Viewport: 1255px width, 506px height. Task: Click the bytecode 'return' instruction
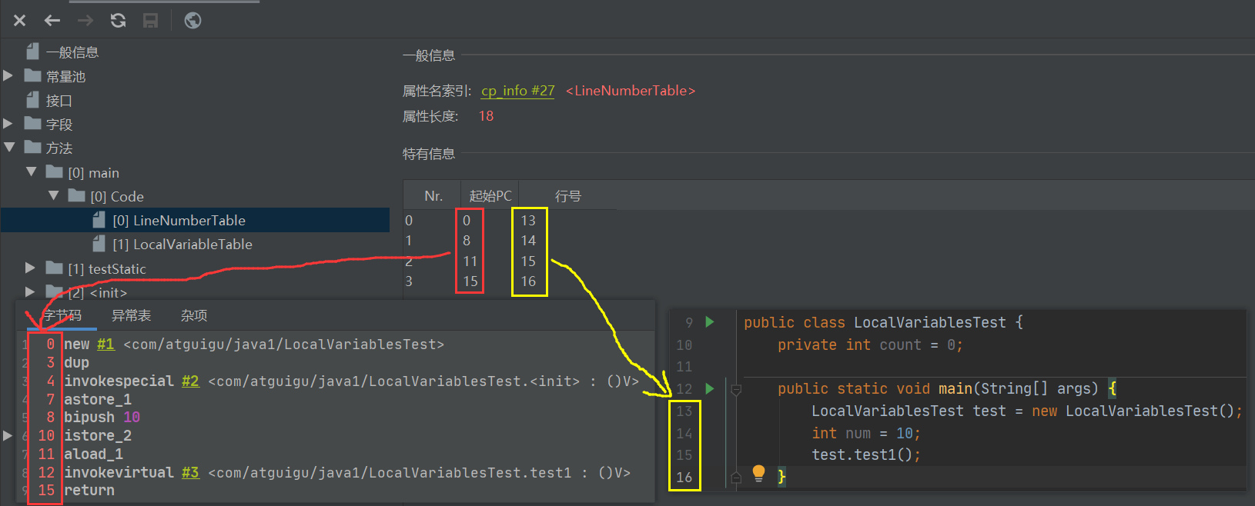click(x=89, y=491)
